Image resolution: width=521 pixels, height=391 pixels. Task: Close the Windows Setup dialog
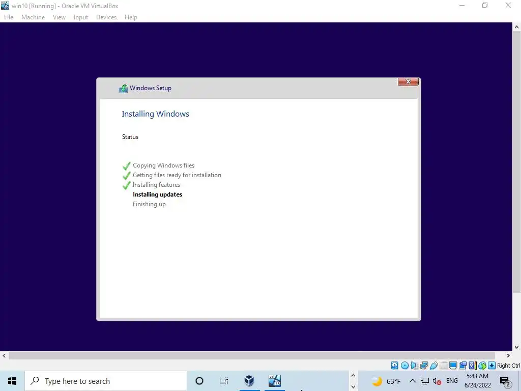(x=408, y=81)
